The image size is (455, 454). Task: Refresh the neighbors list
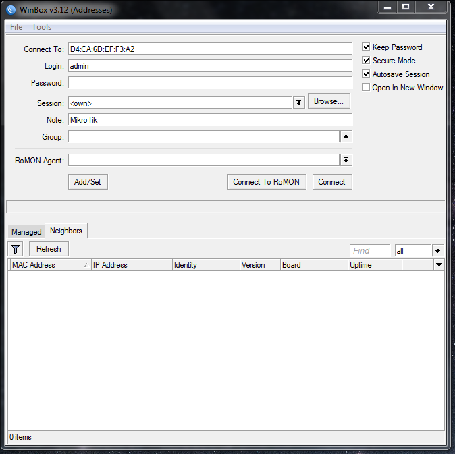49,249
